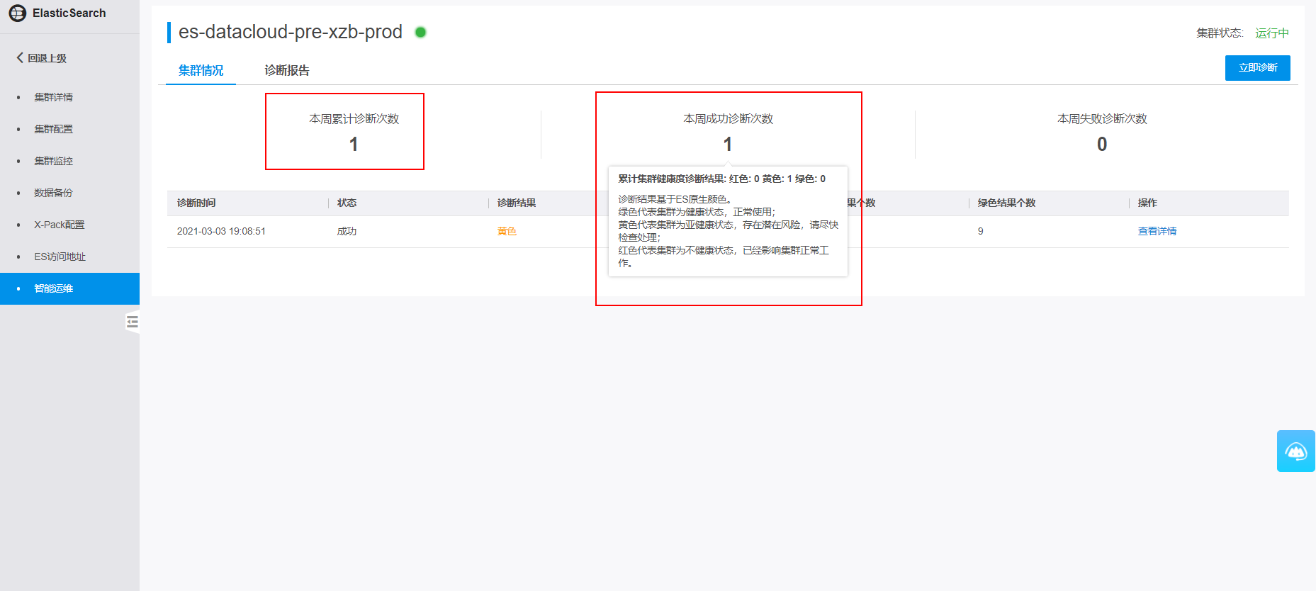Click the green cluster health dot
The width and height of the screenshot is (1316, 591).
[420, 32]
